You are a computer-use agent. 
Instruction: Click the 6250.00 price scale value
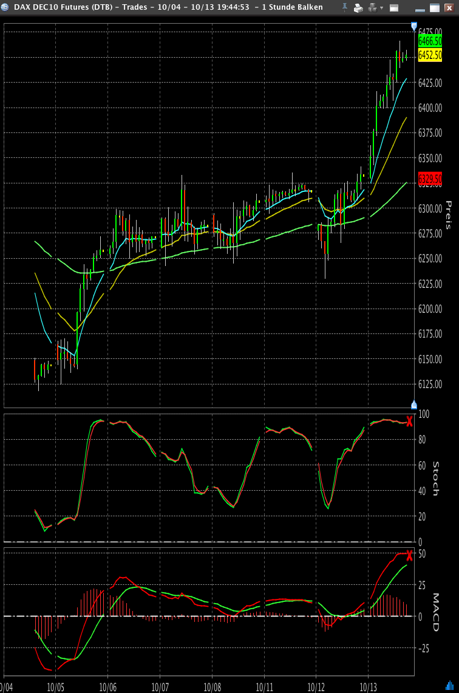[430, 259]
